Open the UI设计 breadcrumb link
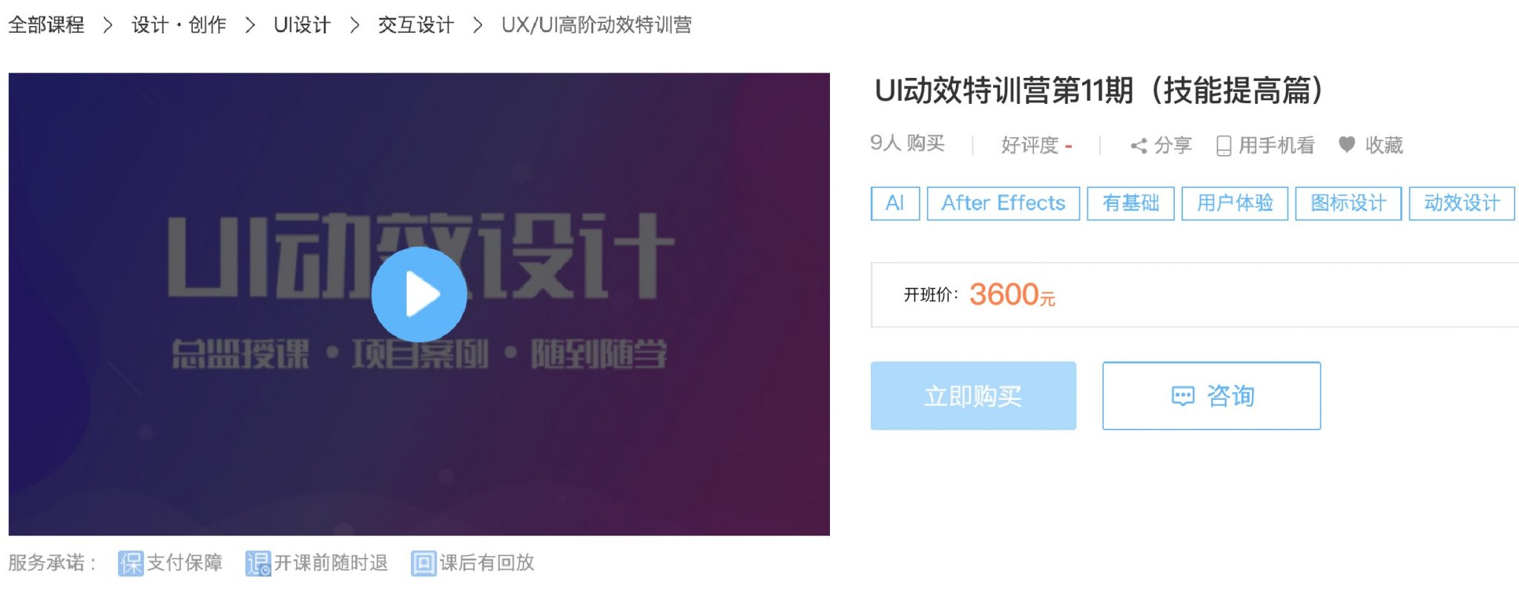 pyautogui.click(x=302, y=25)
